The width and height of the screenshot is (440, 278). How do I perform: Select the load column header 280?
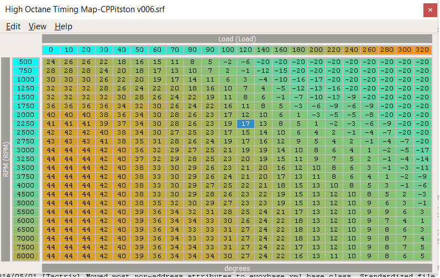tap(386, 50)
